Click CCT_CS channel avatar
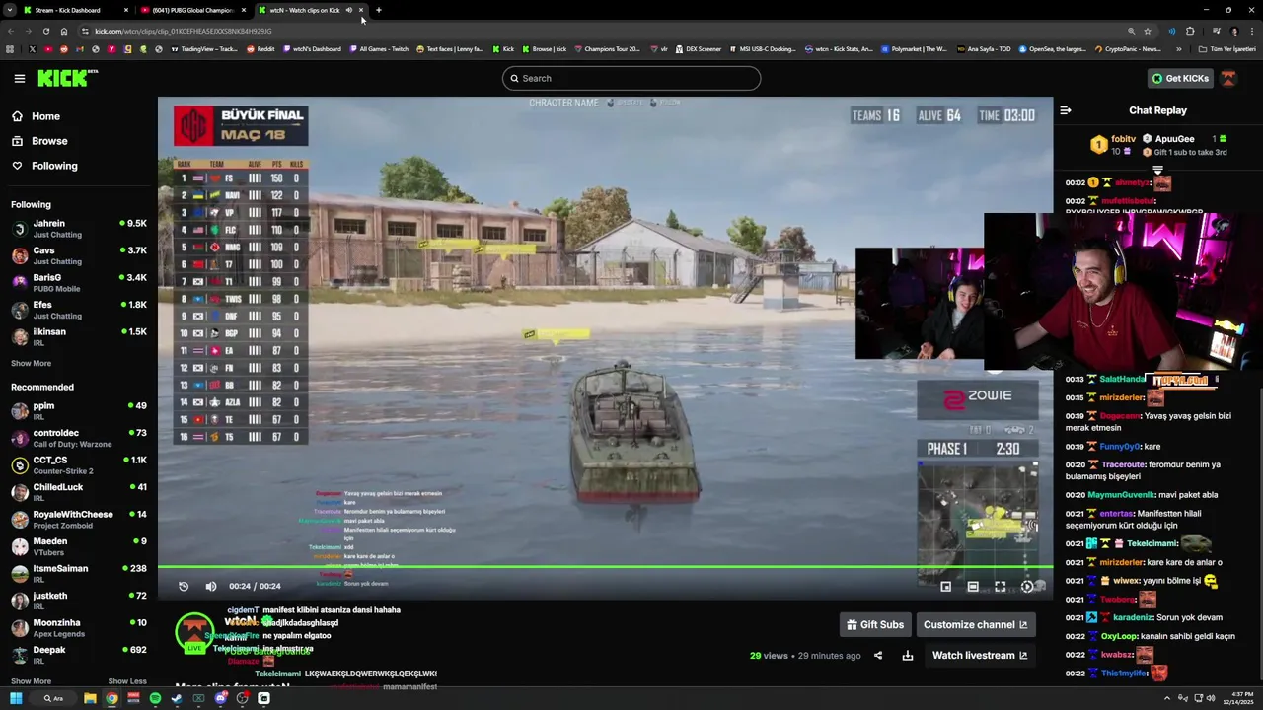This screenshot has height=710, width=1263. 20,464
